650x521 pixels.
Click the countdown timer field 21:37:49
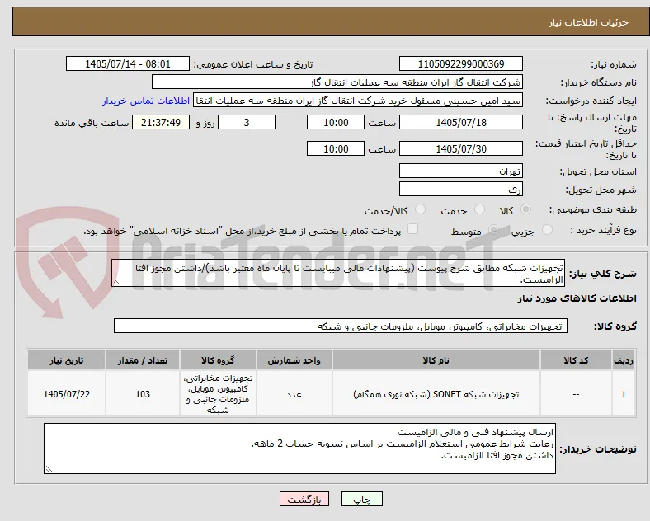tap(161, 122)
